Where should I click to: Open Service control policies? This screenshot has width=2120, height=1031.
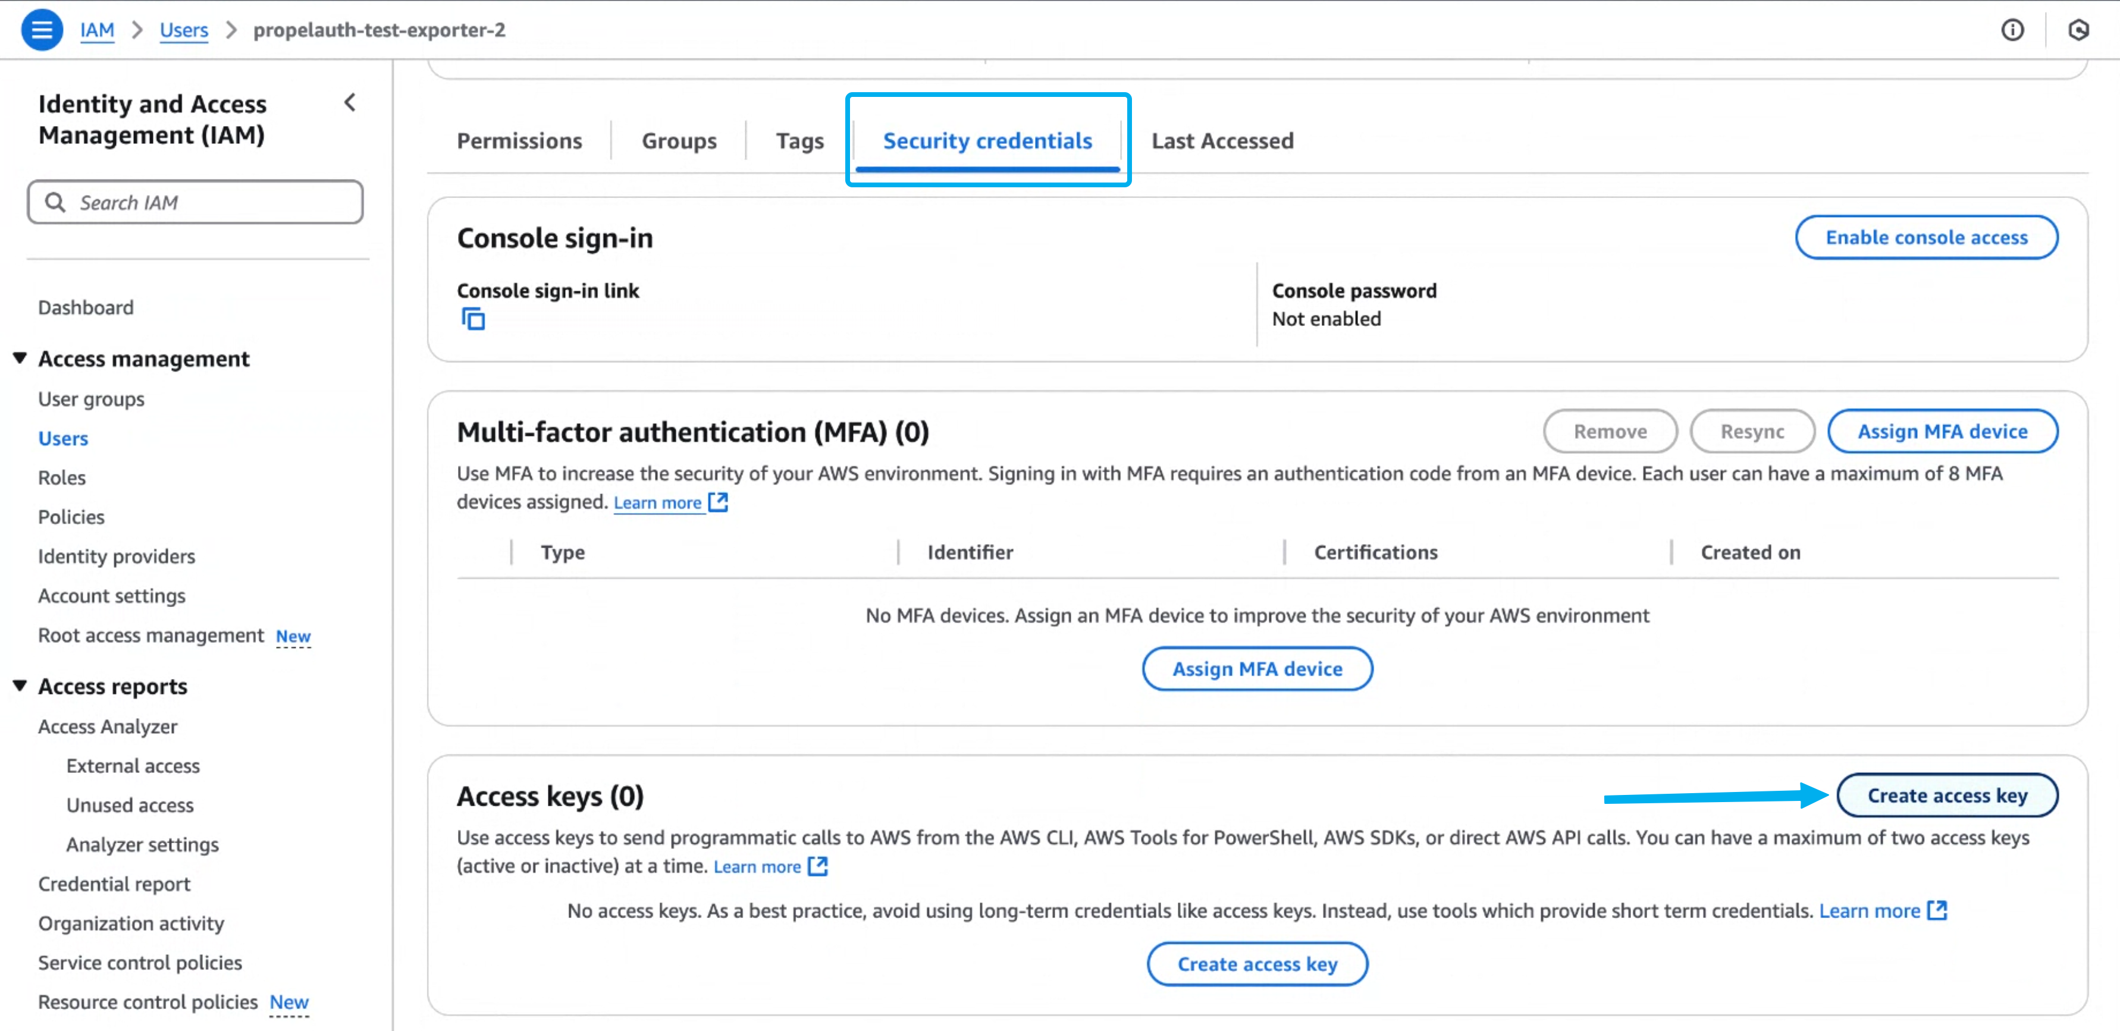coord(140,963)
